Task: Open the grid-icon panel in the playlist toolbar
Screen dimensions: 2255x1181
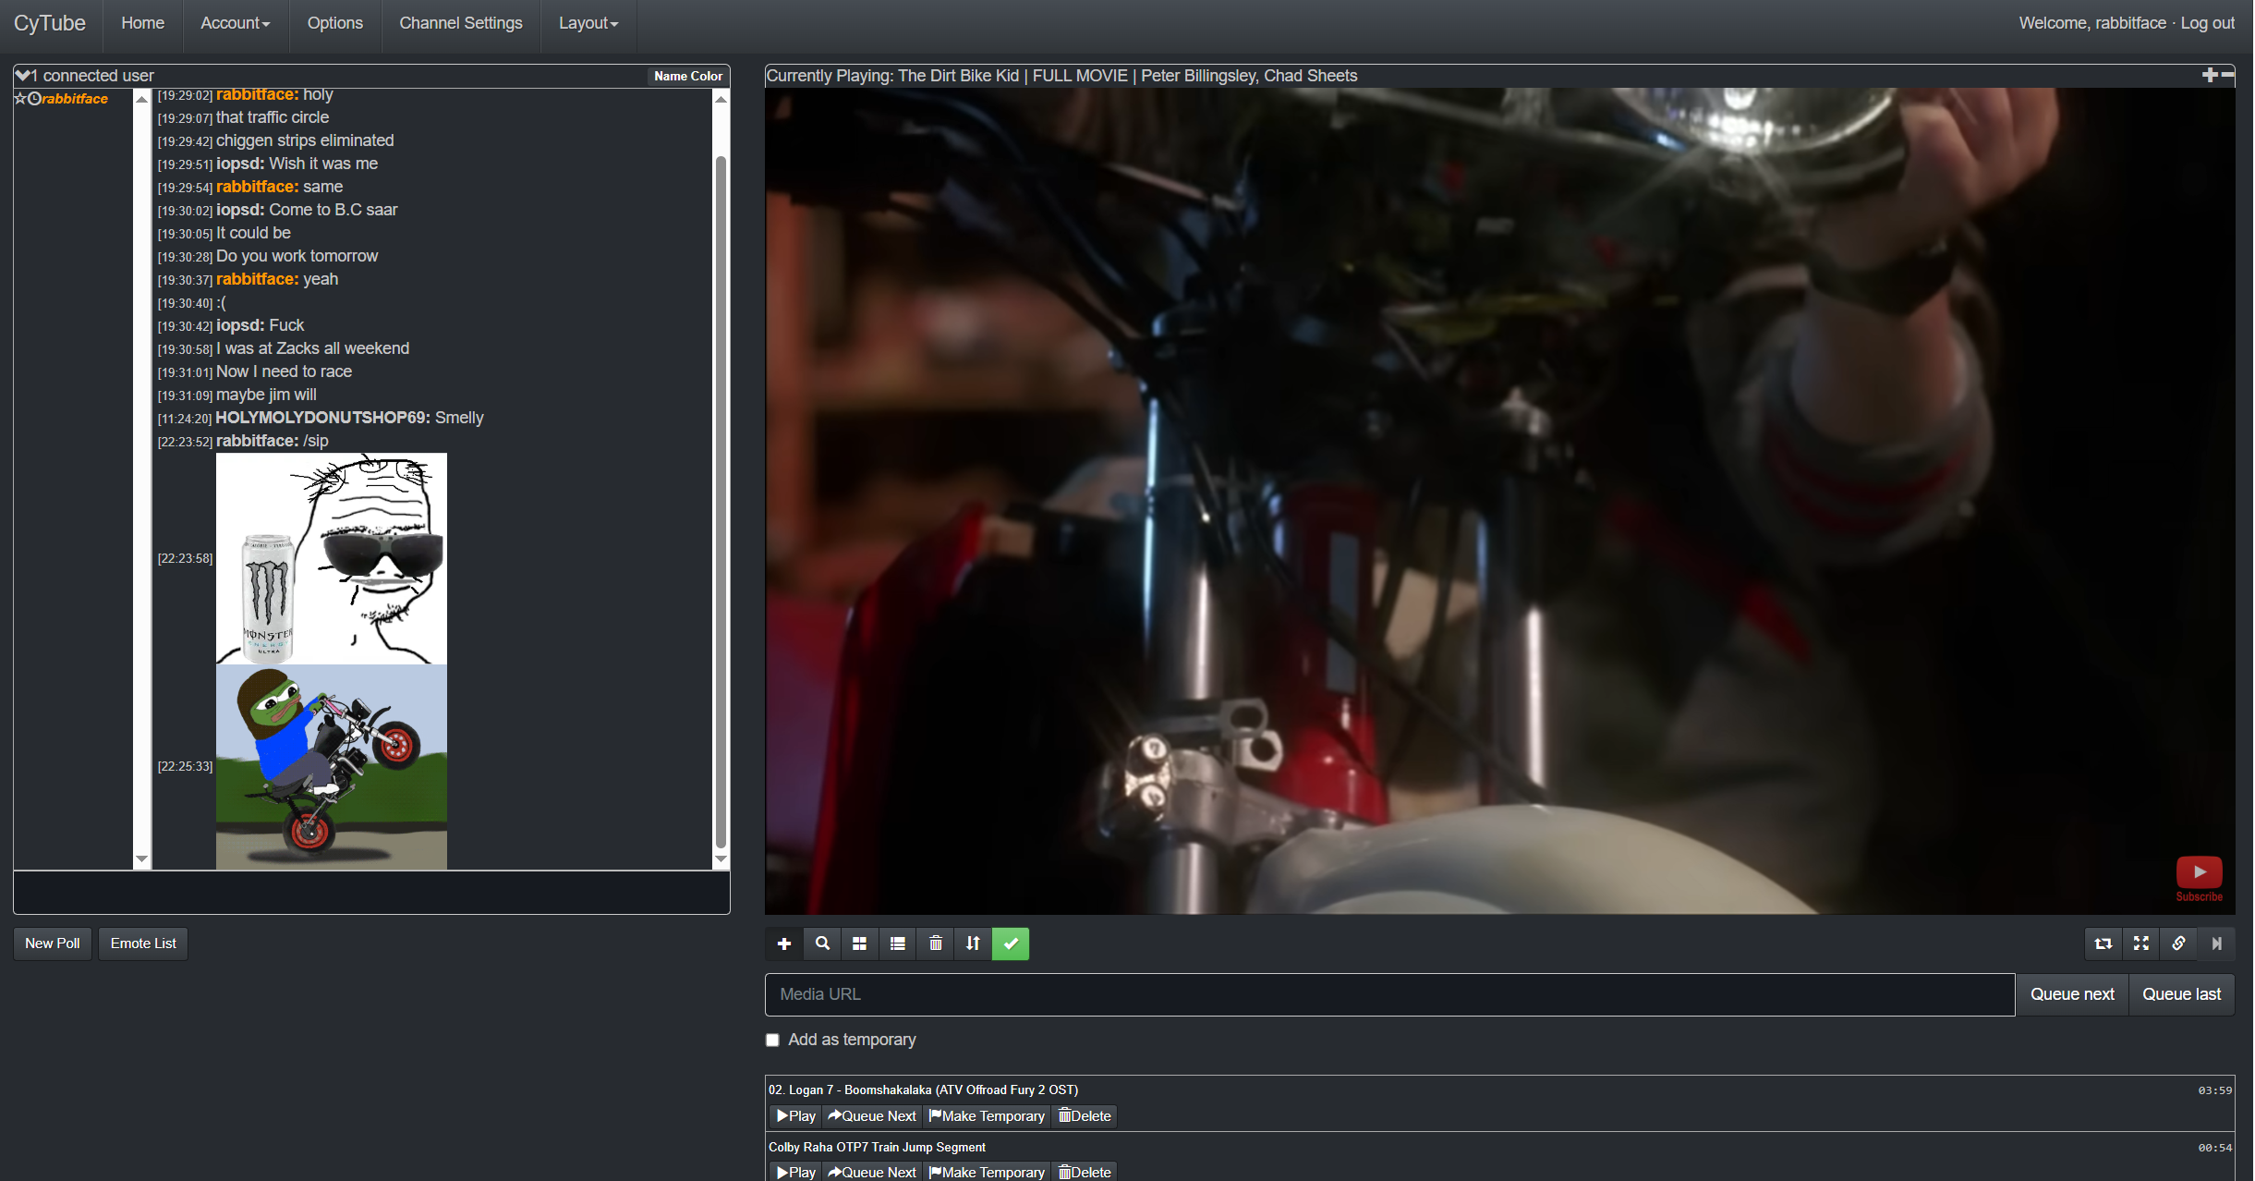Action: point(859,944)
